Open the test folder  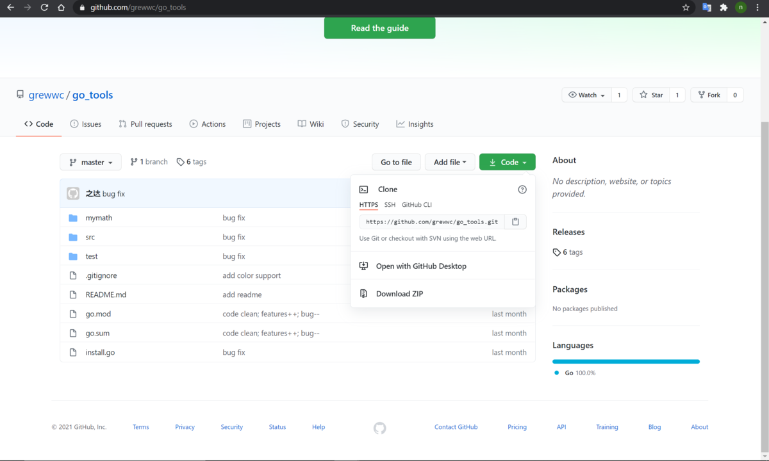tap(92, 256)
